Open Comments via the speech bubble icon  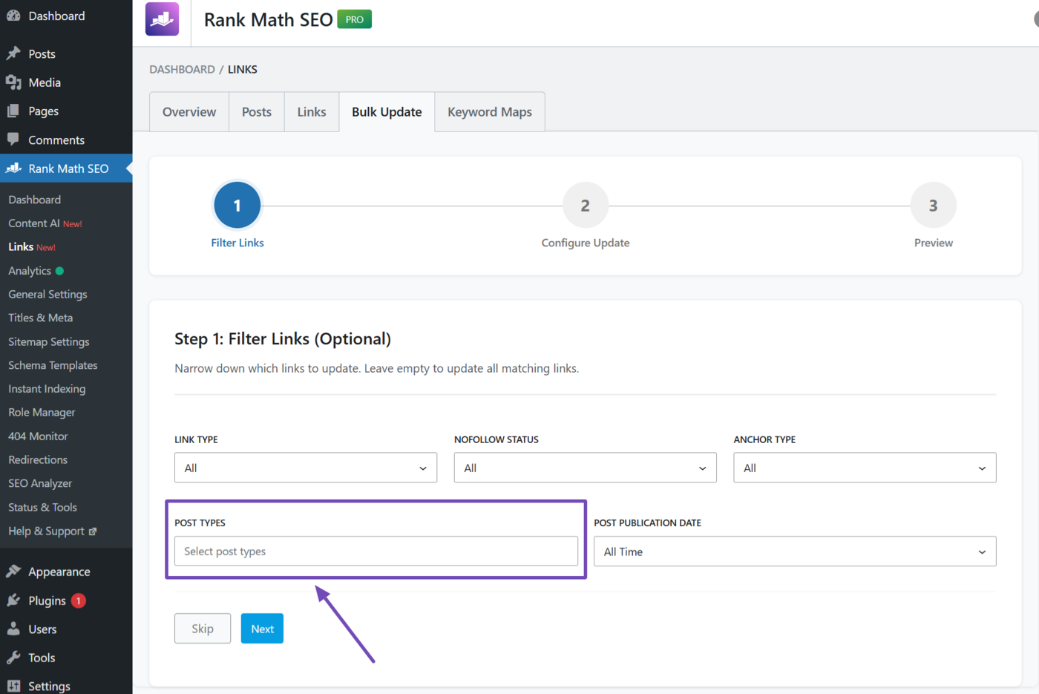15,140
